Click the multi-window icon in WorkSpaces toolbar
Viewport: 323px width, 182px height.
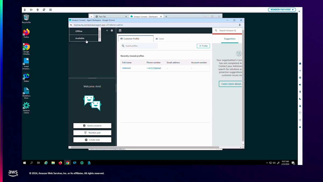(x=44, y=10)
